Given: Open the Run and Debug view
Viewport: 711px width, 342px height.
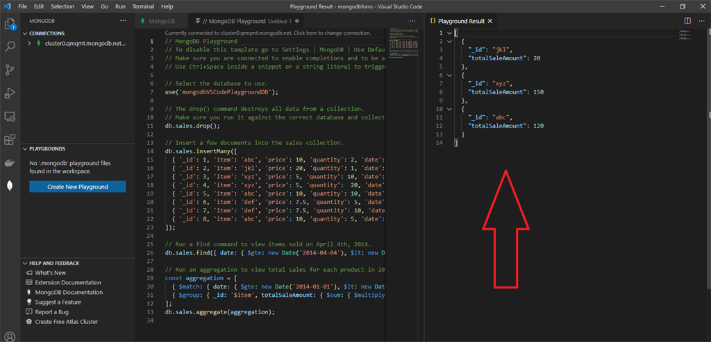Looking at the screenshot, I should pos(10,94).
